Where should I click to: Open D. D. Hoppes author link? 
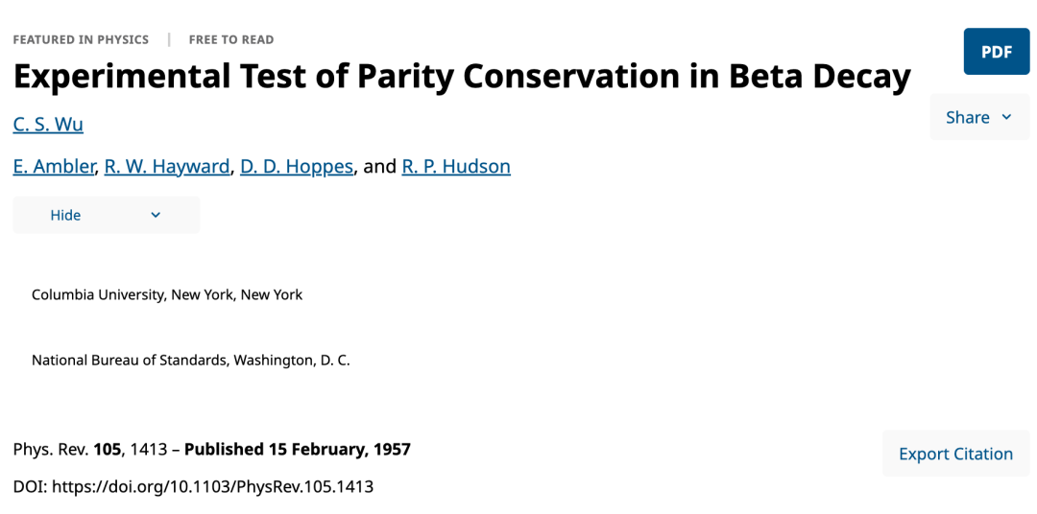[x=297, y=166]
